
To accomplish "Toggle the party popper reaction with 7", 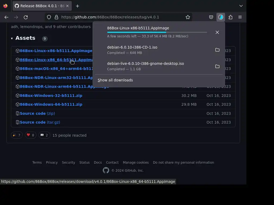I will [17, 135].
